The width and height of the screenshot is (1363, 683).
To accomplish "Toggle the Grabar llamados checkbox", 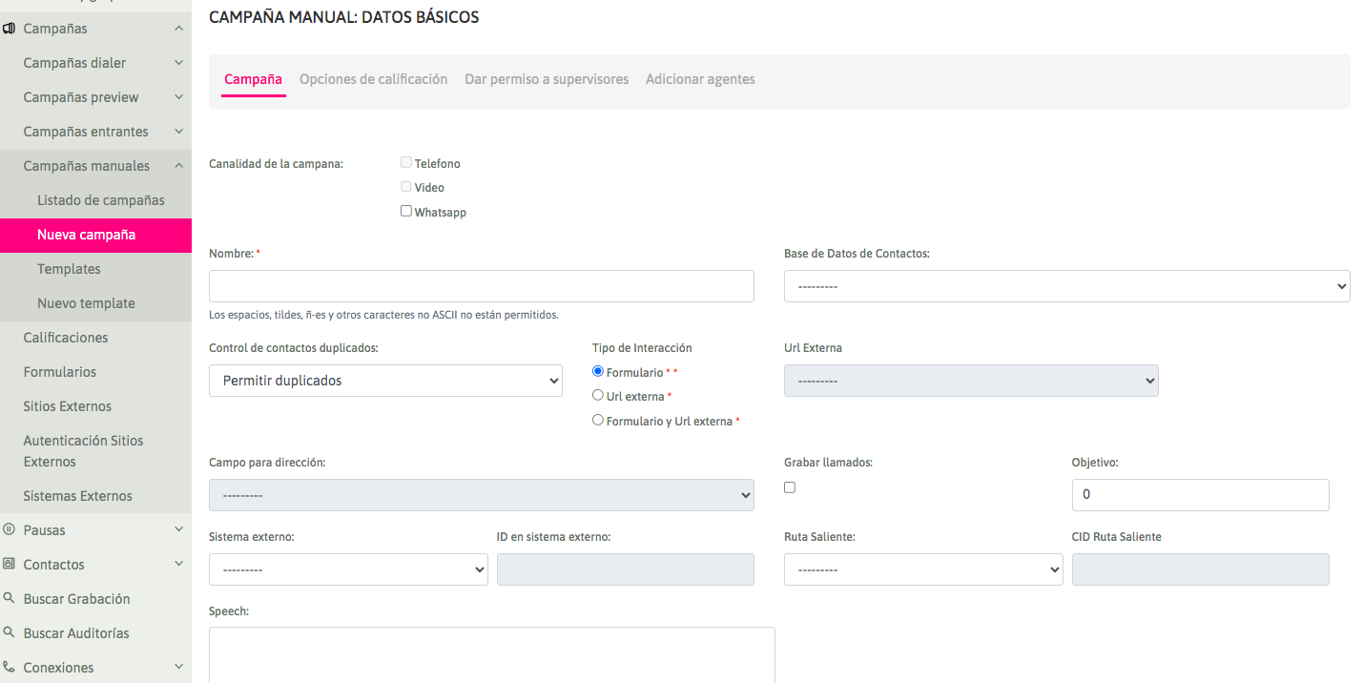I will (x=790, y=487).
